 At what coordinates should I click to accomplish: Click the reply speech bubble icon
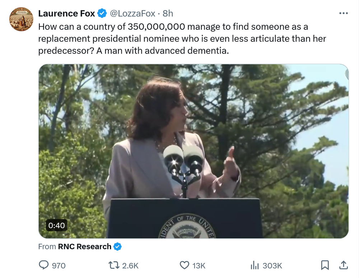pos(43,265)
